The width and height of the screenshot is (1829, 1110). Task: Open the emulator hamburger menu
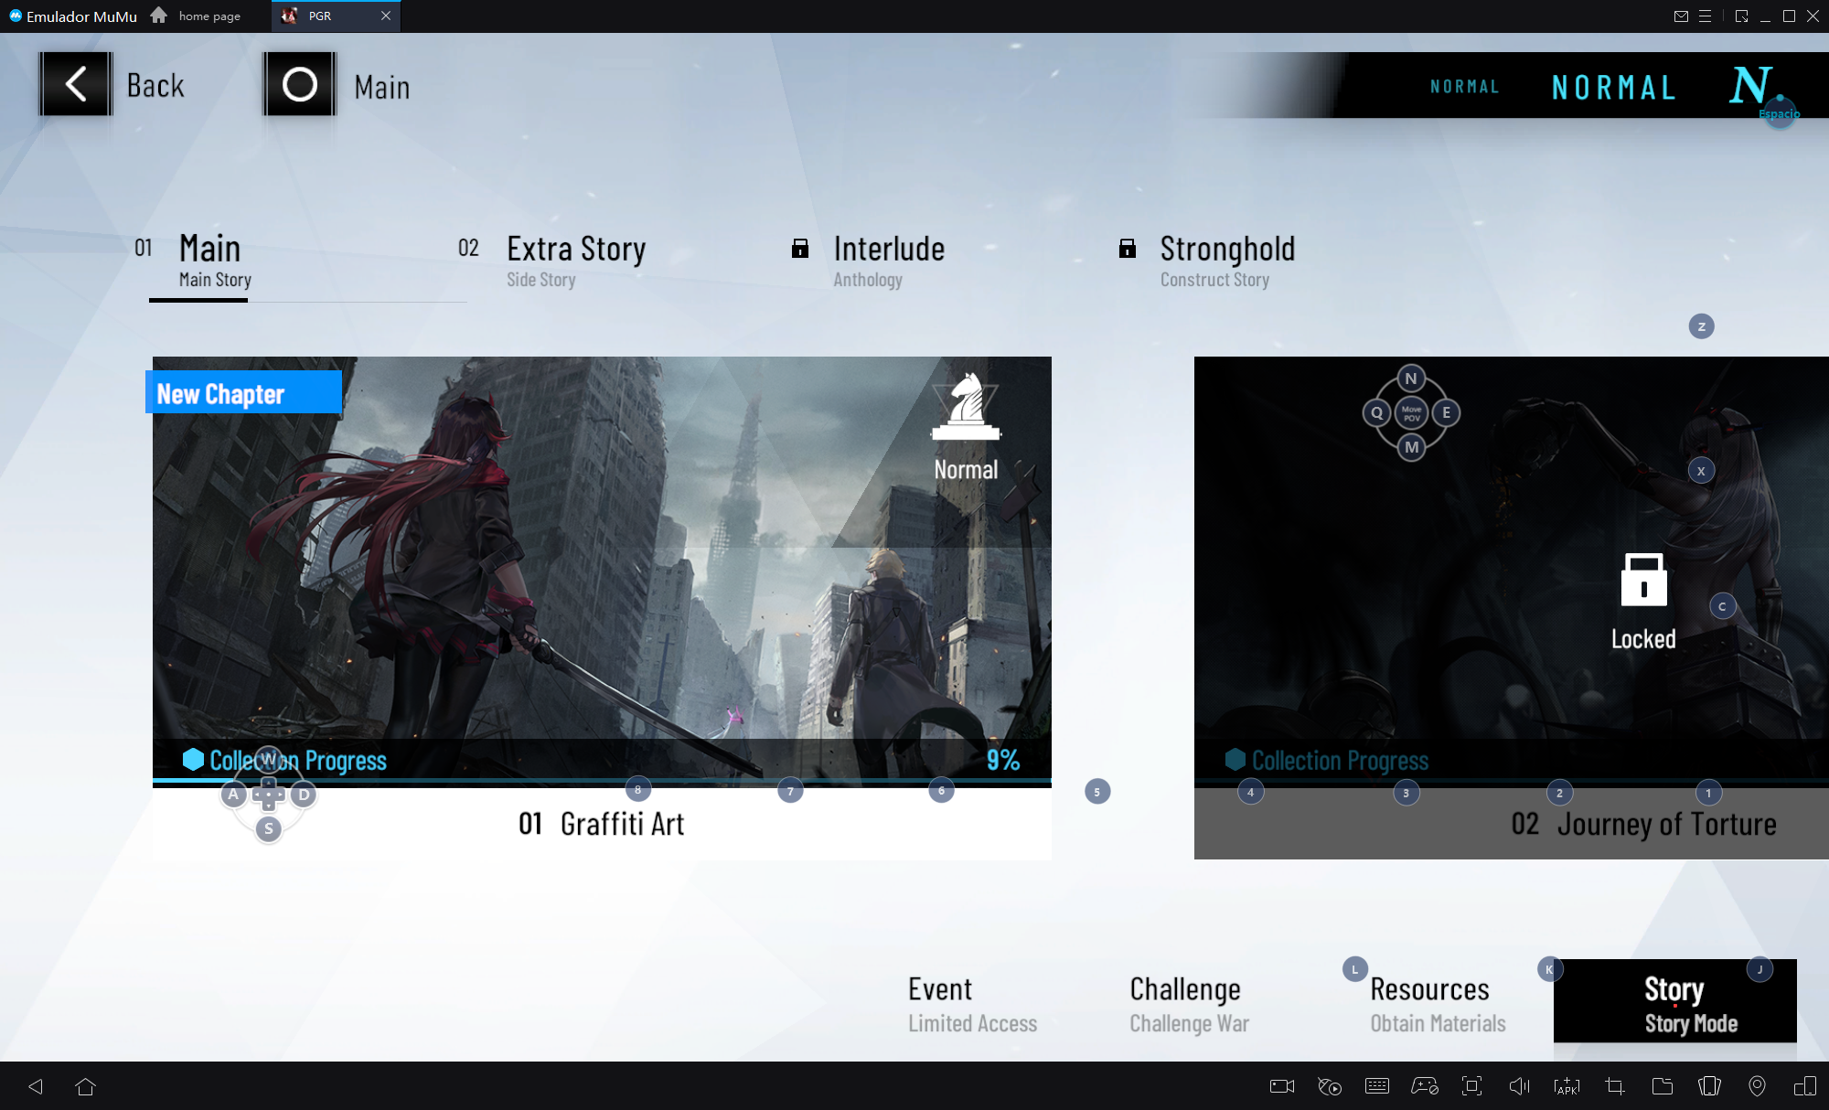(x=1705, y=16)
